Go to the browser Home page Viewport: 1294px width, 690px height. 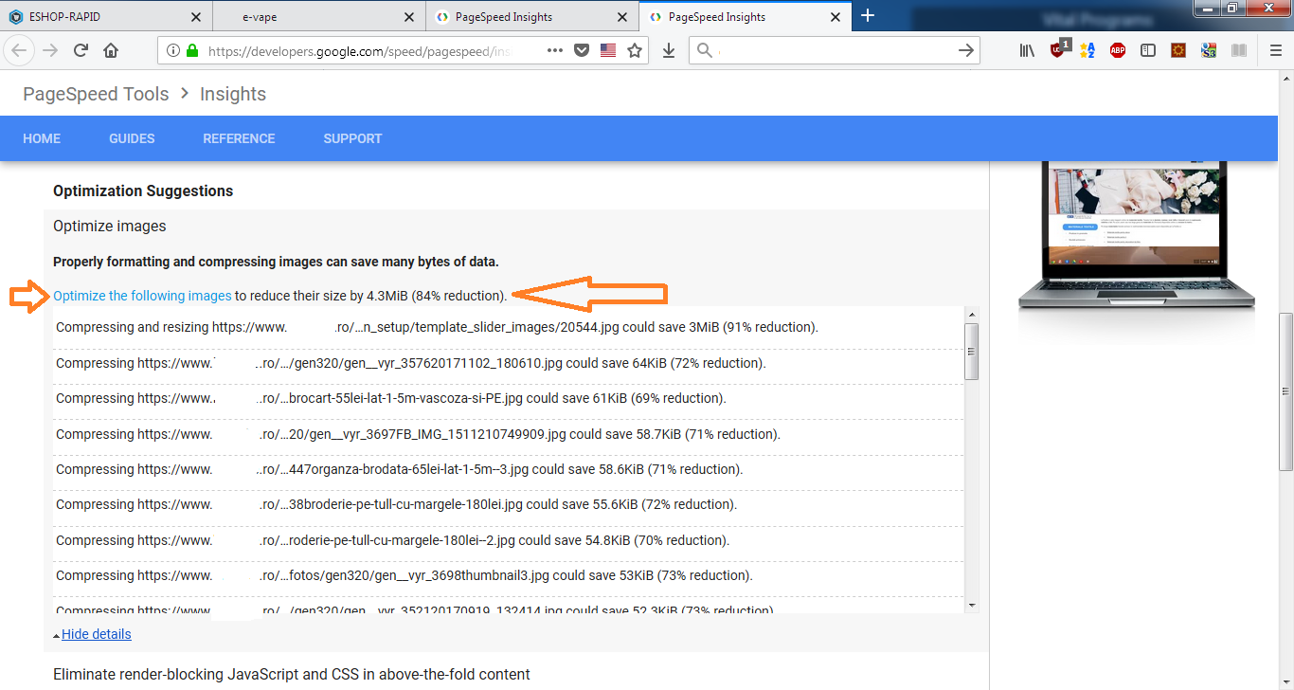(x=111, y=50)
